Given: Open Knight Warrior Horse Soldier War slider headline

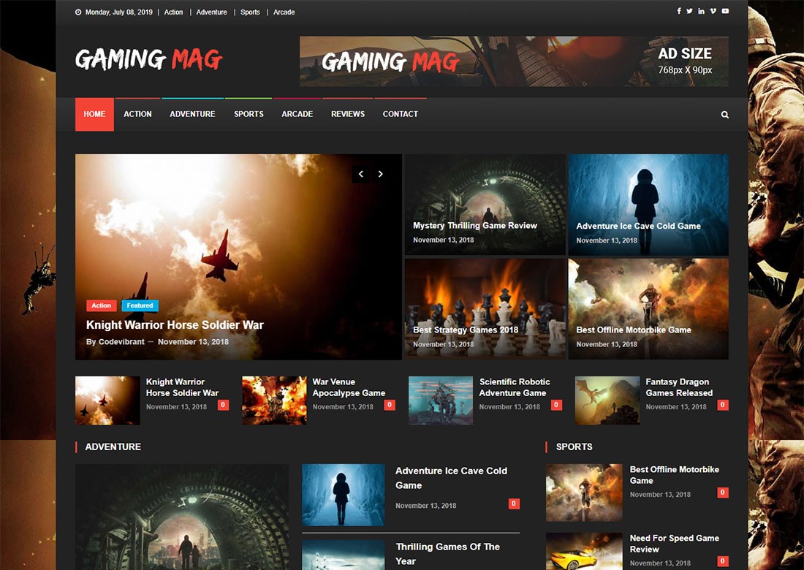Looking at the screenshot, I should pyautogui.click(x=175, y=325).
